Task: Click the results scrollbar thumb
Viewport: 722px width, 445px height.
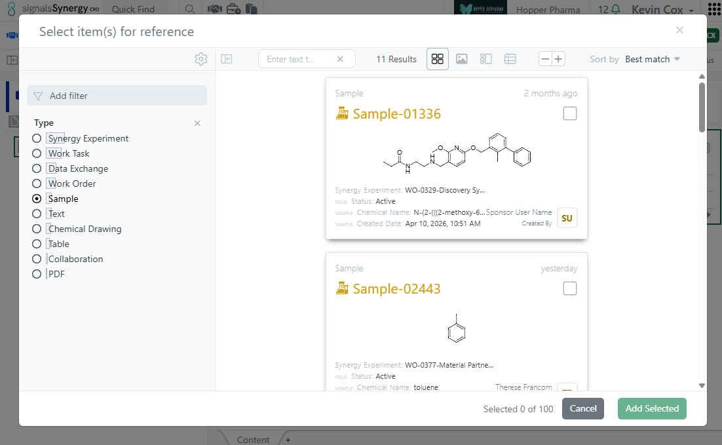Action: [702, 107]
